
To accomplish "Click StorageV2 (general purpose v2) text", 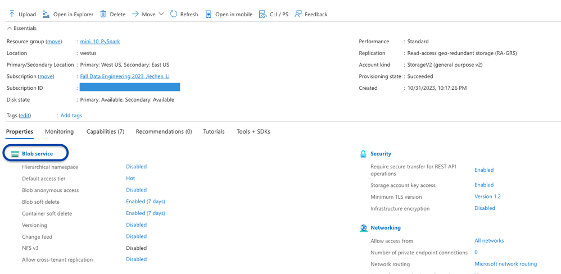I will [x=445, y=65].
